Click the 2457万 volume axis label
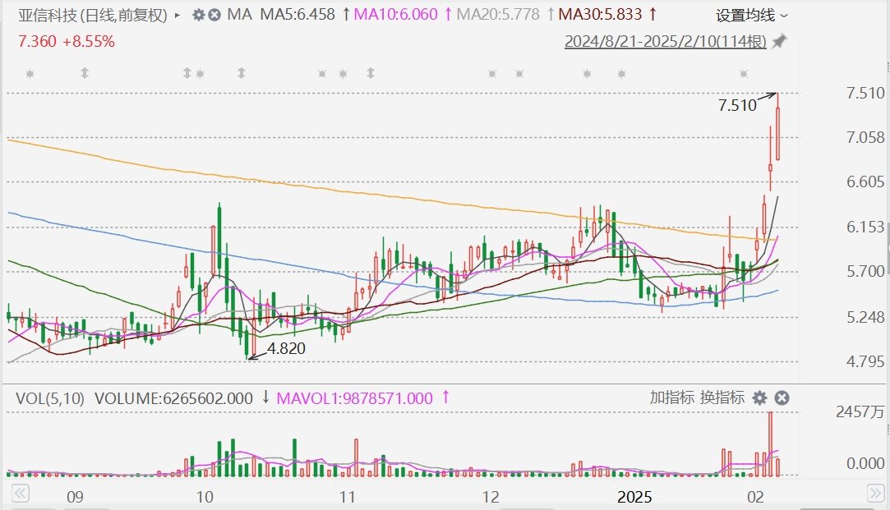 pos(860,411)
